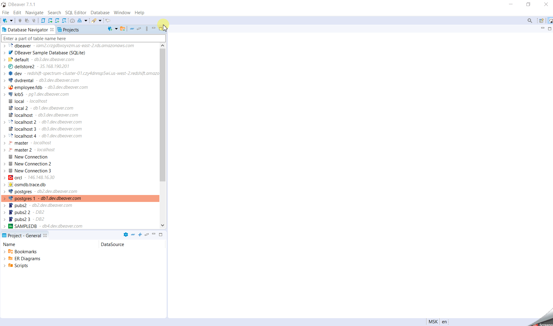553x326 pixels.
Task: Expand the Bookmarks folder
Action: click(5, 251)
